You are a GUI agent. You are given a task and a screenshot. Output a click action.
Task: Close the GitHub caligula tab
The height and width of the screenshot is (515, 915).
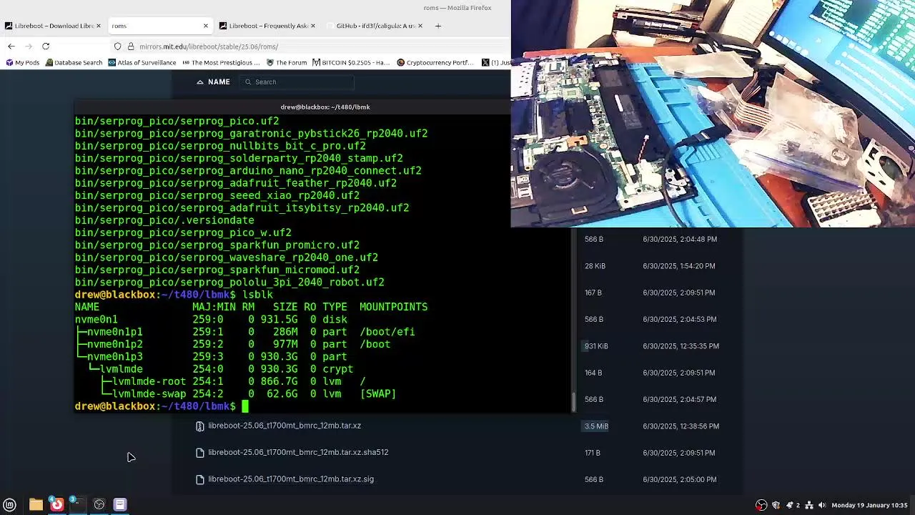click(420, 26)
